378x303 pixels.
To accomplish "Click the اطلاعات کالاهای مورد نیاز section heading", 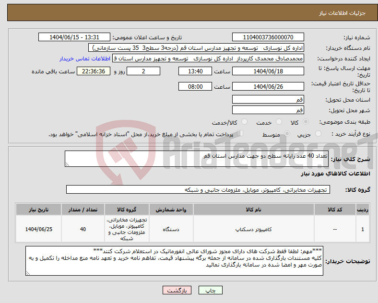I will [x=335, y=174].
